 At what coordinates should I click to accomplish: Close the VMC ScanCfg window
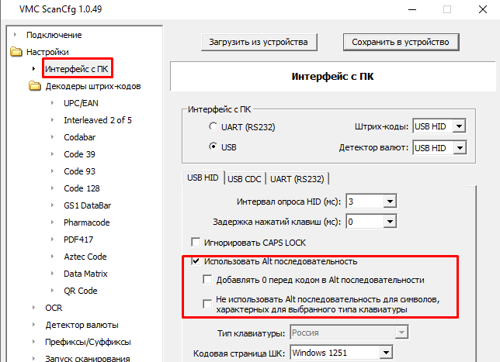tap(483, 9)
